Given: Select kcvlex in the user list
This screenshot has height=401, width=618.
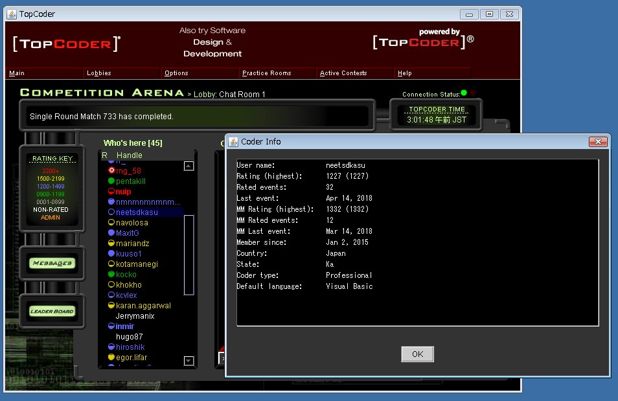Looking at the screenshot, I should [x=126, y=295].
